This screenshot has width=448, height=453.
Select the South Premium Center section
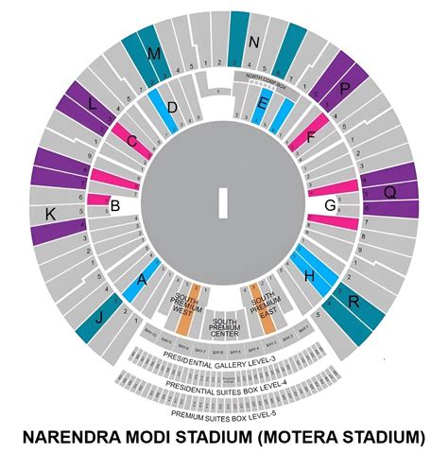pyautogui.click(x=224, y=324)
